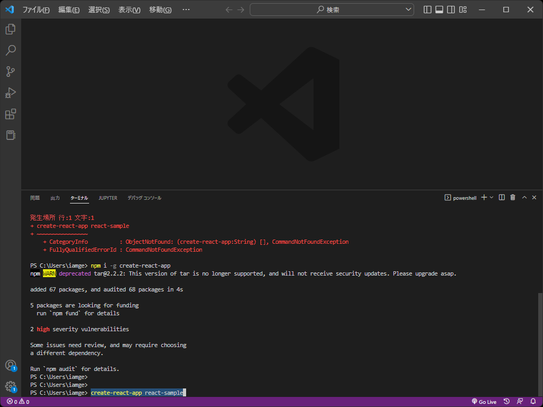The height and width of the screenshot is (407, 543).
Task: Expand the terminal launch profile dropdown
Action: (x=492, y=197)
